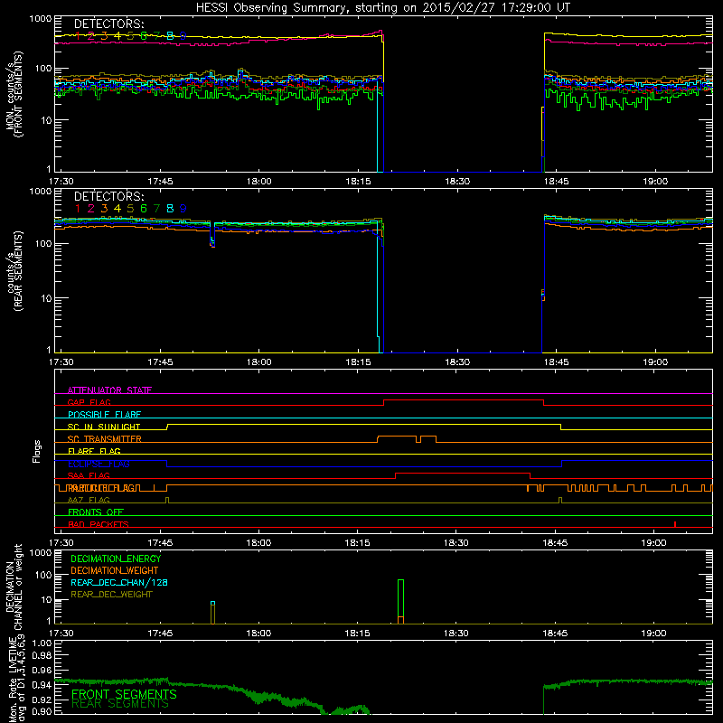
Task: Click 17:30 tick label below flags plot
Action: click(x=61, y=543)
